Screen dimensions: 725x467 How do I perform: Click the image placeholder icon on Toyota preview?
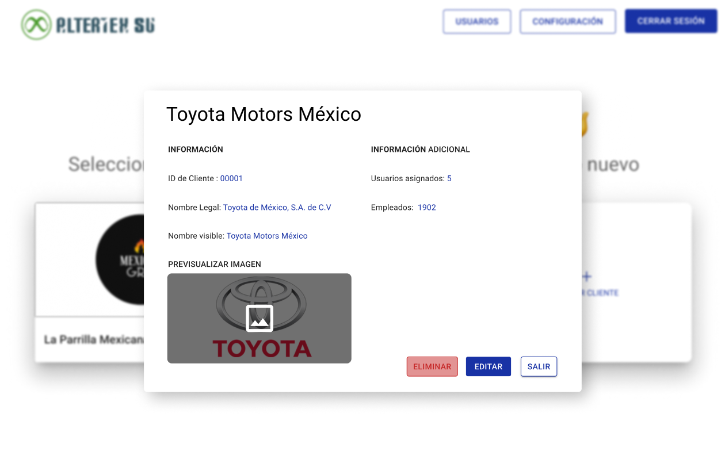(x=260, y=318)
